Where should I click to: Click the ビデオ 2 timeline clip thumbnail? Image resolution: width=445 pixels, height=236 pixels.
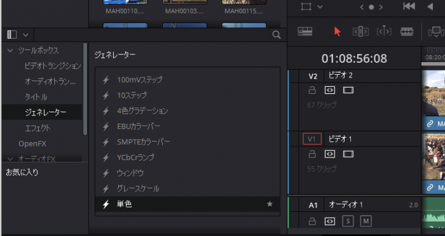[x=434, y=93]
